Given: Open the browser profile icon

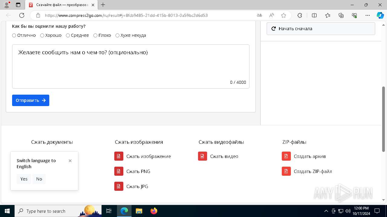Looking at the screenshot, I should point(7,5).
